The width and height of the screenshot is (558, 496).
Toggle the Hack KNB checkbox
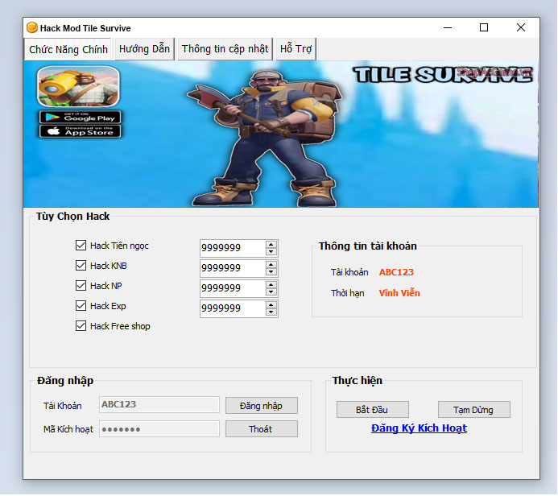(81, 266)
